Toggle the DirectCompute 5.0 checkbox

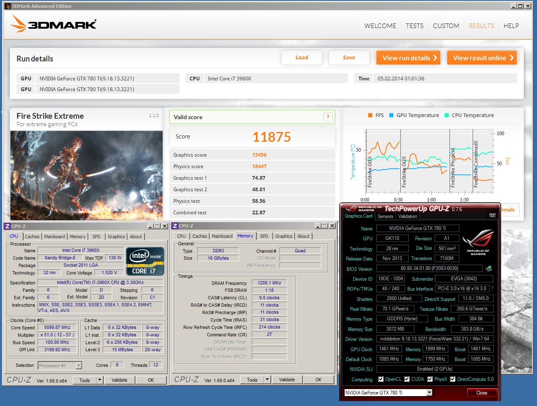point(453,379)
